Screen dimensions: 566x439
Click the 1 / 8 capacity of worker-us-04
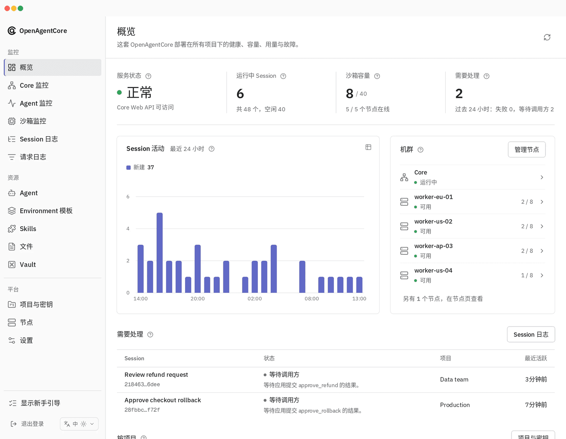(x=527, y=275)
